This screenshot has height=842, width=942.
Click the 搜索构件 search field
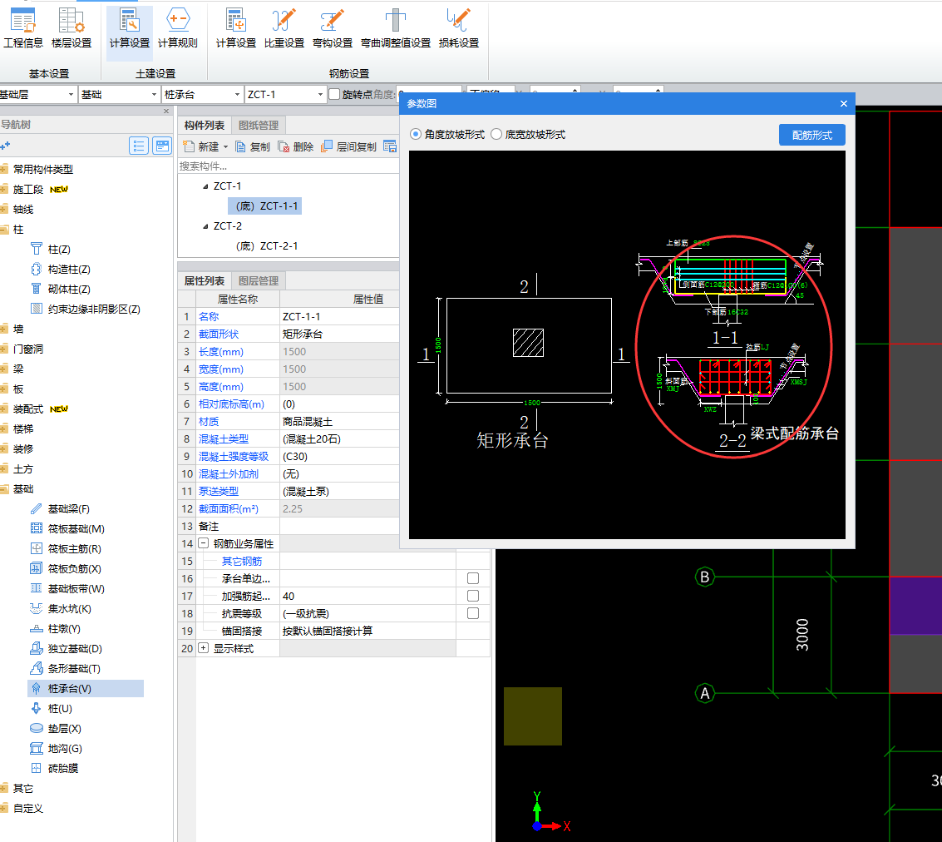click(289, 166)
